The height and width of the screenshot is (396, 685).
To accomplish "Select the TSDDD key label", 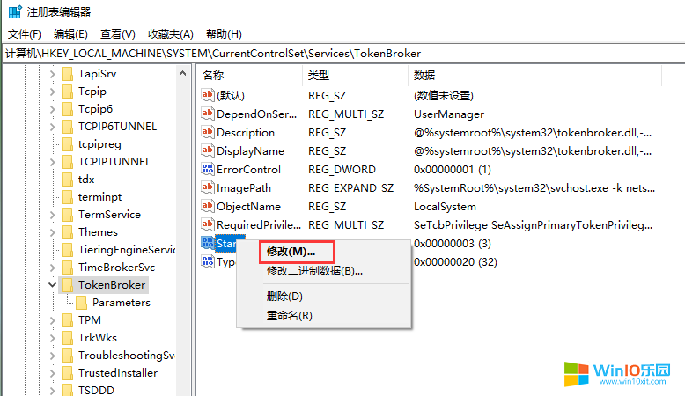I will 96,391.
